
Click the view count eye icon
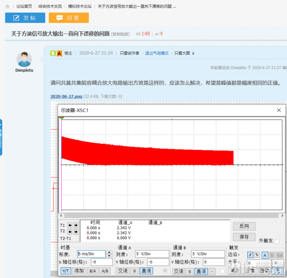(138, 34)
